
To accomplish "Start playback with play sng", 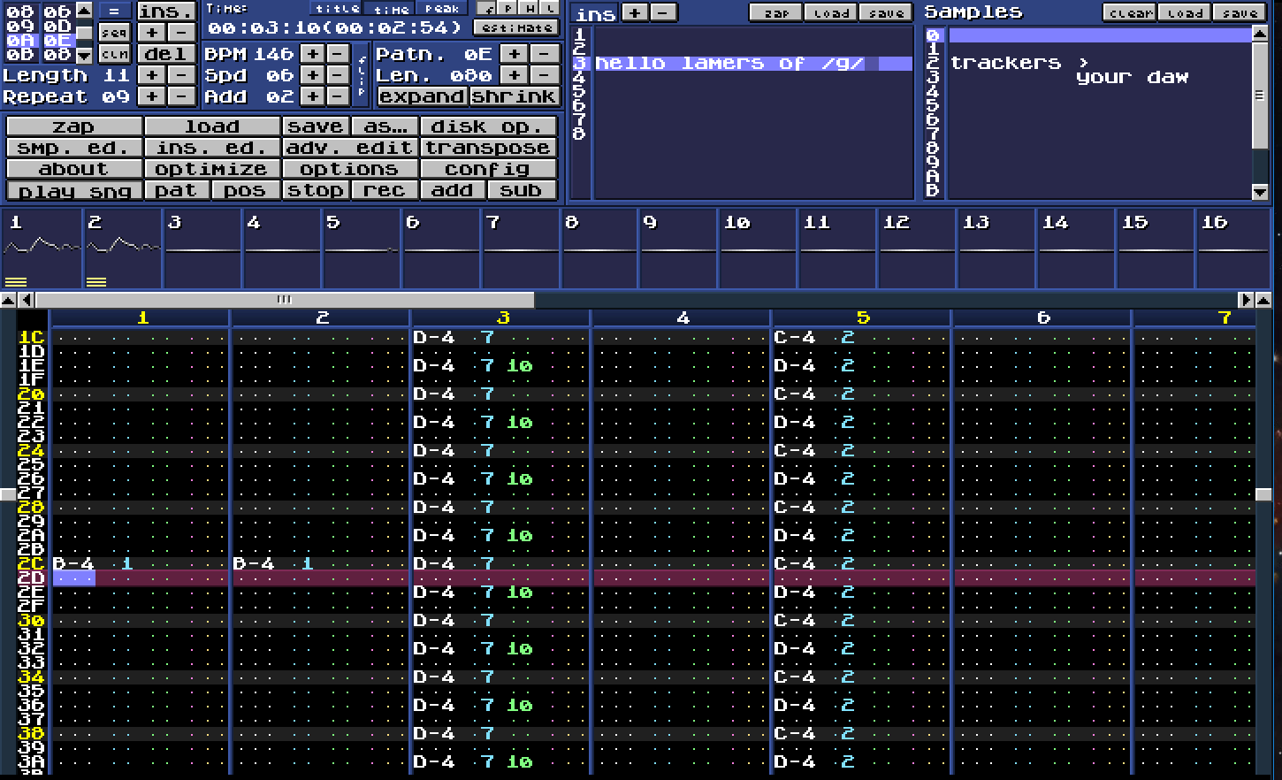I will tap(74, 190).
